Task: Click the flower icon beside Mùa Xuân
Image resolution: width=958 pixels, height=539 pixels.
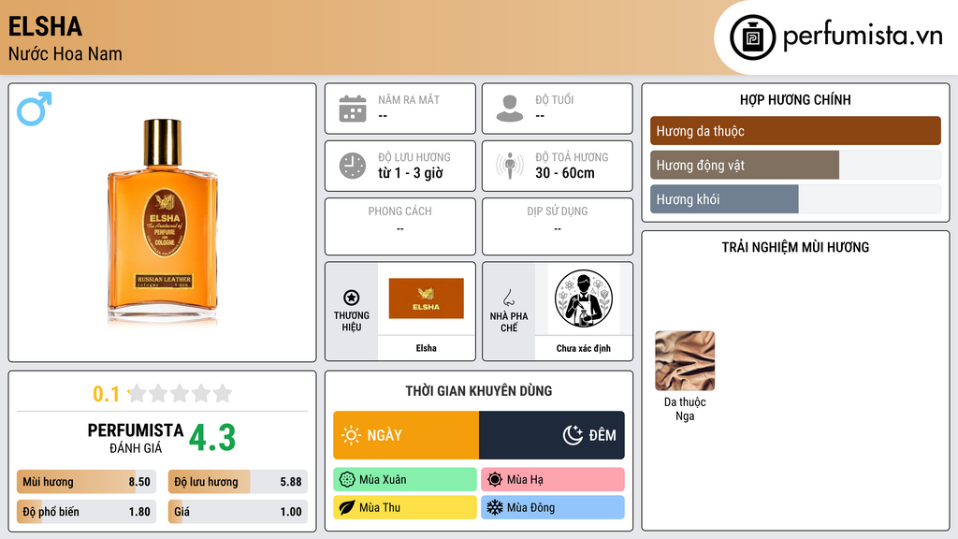Action: pyautogui.click(x=347, y=480)
